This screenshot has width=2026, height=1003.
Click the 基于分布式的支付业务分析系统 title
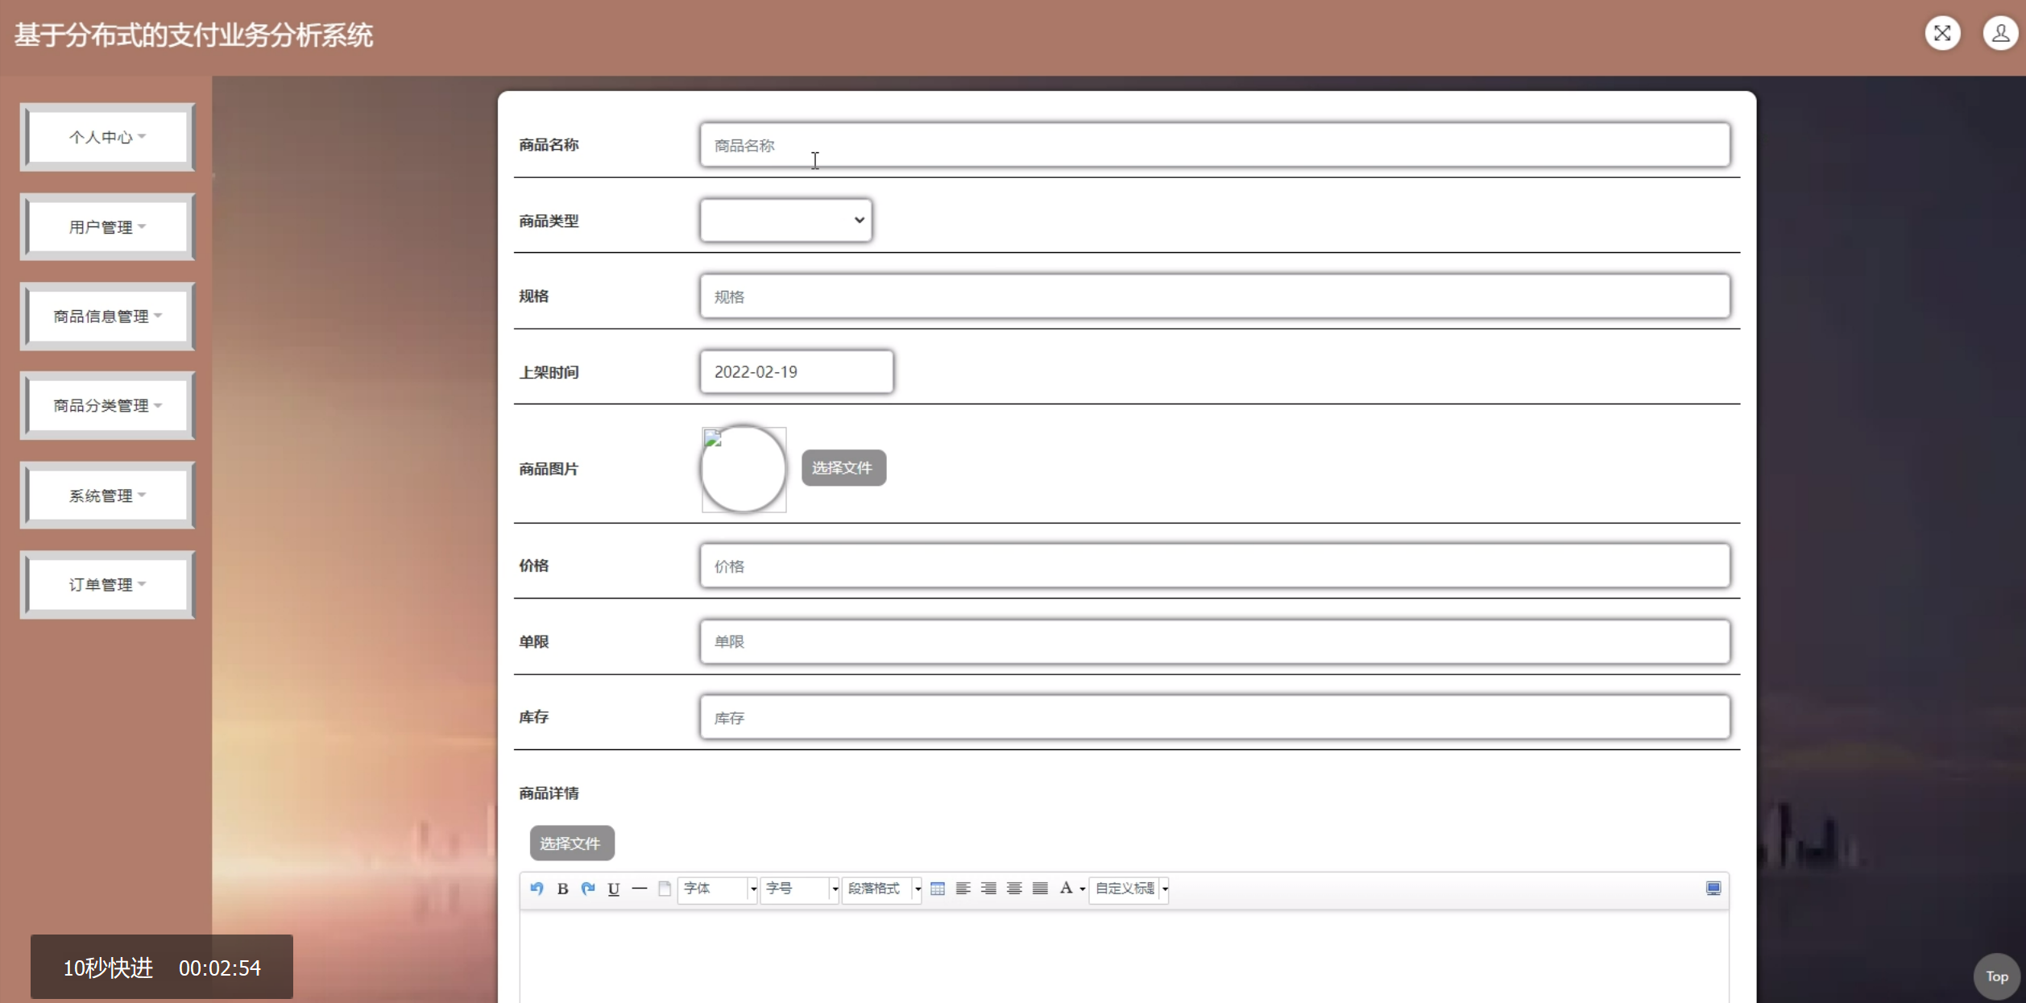click(193, 35)
